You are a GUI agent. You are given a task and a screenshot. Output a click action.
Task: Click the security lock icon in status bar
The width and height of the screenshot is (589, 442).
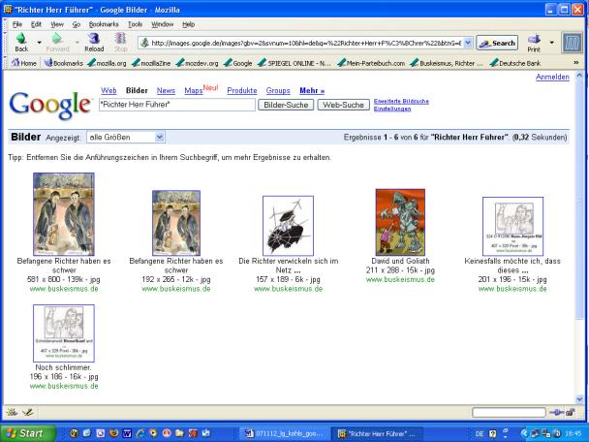pos(571,413)
